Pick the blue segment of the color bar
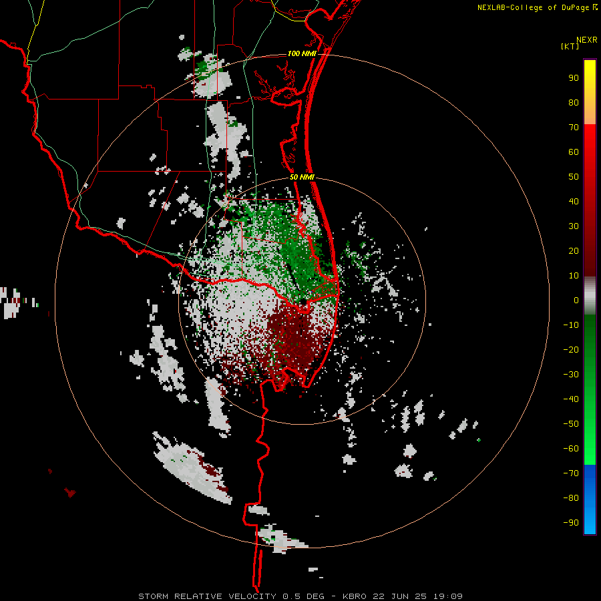The width and height of the screenshot is (601, 601). pos(590,499)
